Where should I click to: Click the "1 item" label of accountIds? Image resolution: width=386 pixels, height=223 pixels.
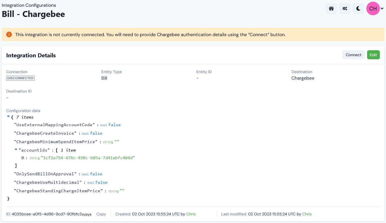[x=68, y=150]
